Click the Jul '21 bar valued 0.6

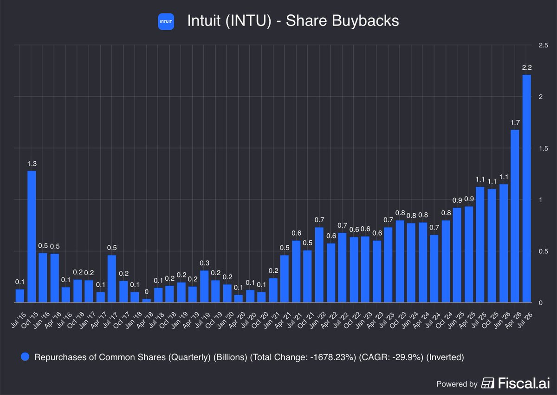[x=296, y=271]
